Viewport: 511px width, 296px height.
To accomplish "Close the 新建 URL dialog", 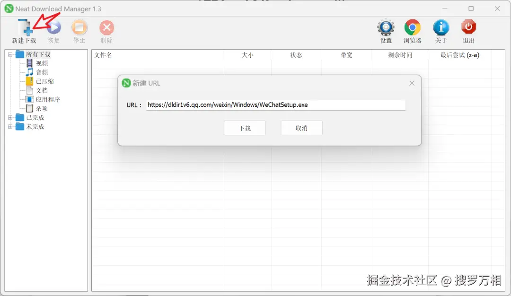I will click(412, 83).
